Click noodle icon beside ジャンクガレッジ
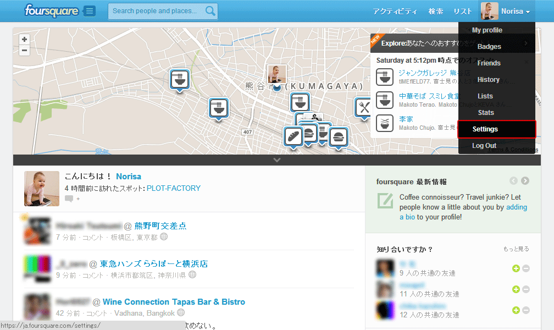The image size is (554, 330). click(384, 77)
